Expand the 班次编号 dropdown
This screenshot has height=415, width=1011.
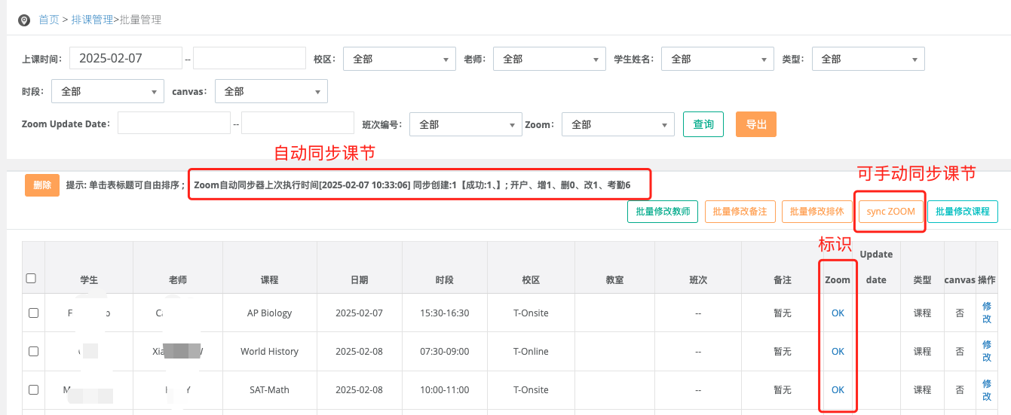(x=465, y=125)
